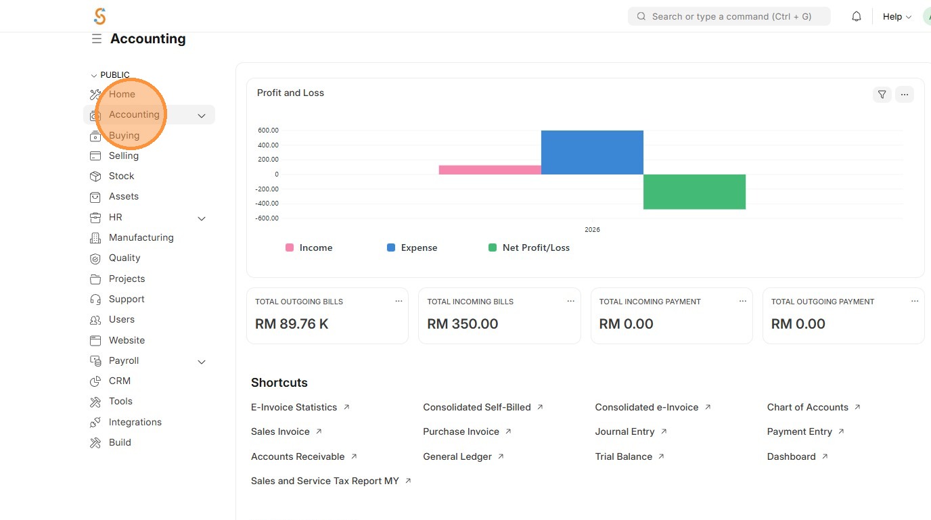Click the pink Income bar in the chart

(x=490, y=170)
